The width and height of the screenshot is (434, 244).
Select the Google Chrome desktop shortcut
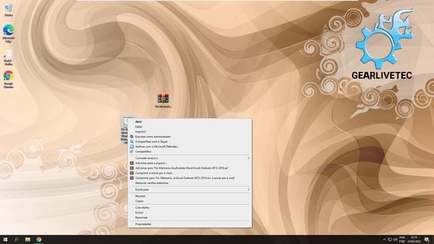(x=8, y=79)
